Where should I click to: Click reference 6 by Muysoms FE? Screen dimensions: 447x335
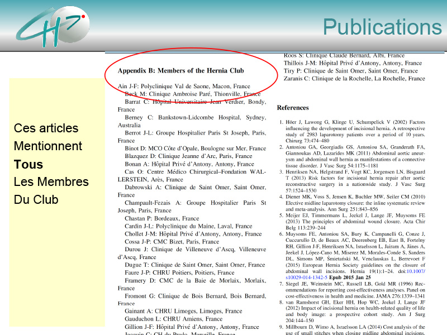tap(353, 256)
